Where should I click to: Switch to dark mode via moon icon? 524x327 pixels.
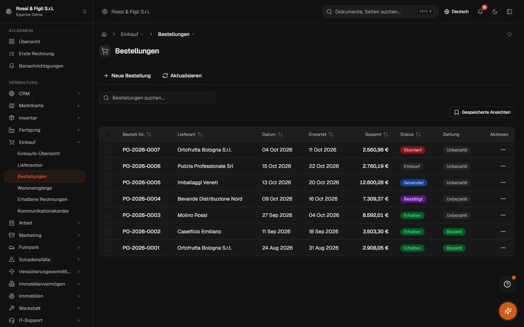(495, 12)
